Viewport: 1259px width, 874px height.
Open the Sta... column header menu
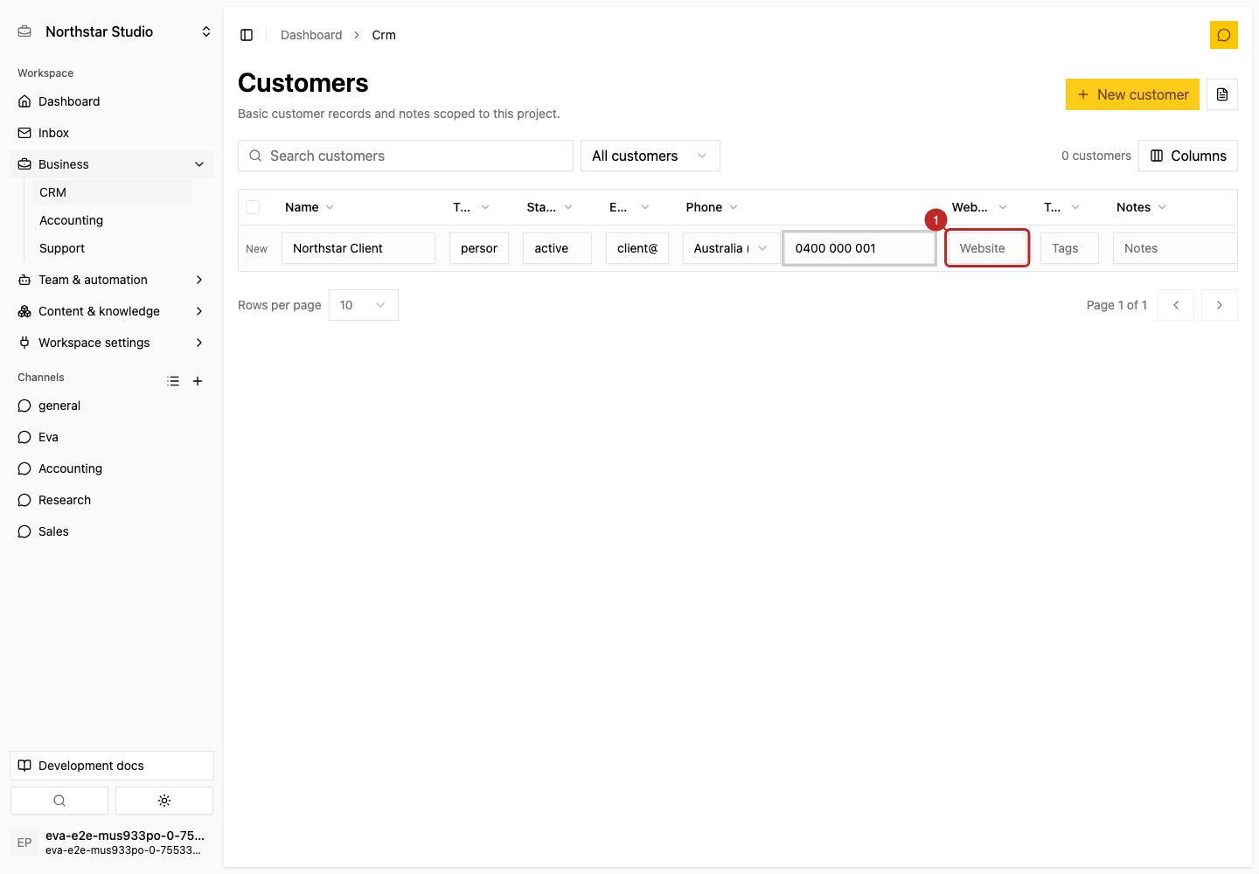(x=549, y=207)
